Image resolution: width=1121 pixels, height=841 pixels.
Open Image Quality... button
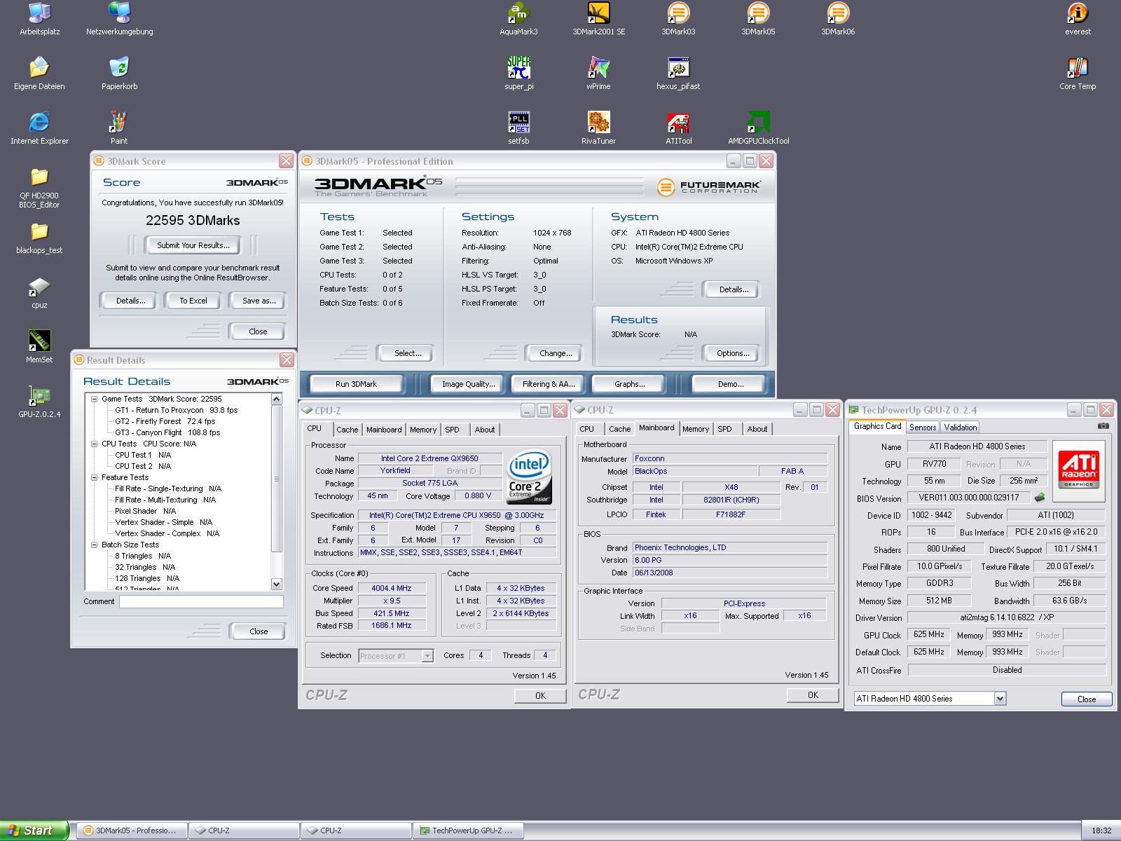tap(468, 384)
